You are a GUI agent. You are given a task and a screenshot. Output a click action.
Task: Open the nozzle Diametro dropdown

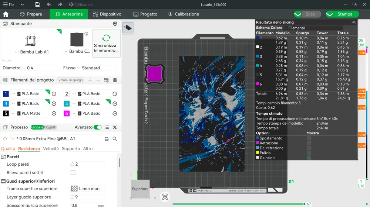(41, 68)
